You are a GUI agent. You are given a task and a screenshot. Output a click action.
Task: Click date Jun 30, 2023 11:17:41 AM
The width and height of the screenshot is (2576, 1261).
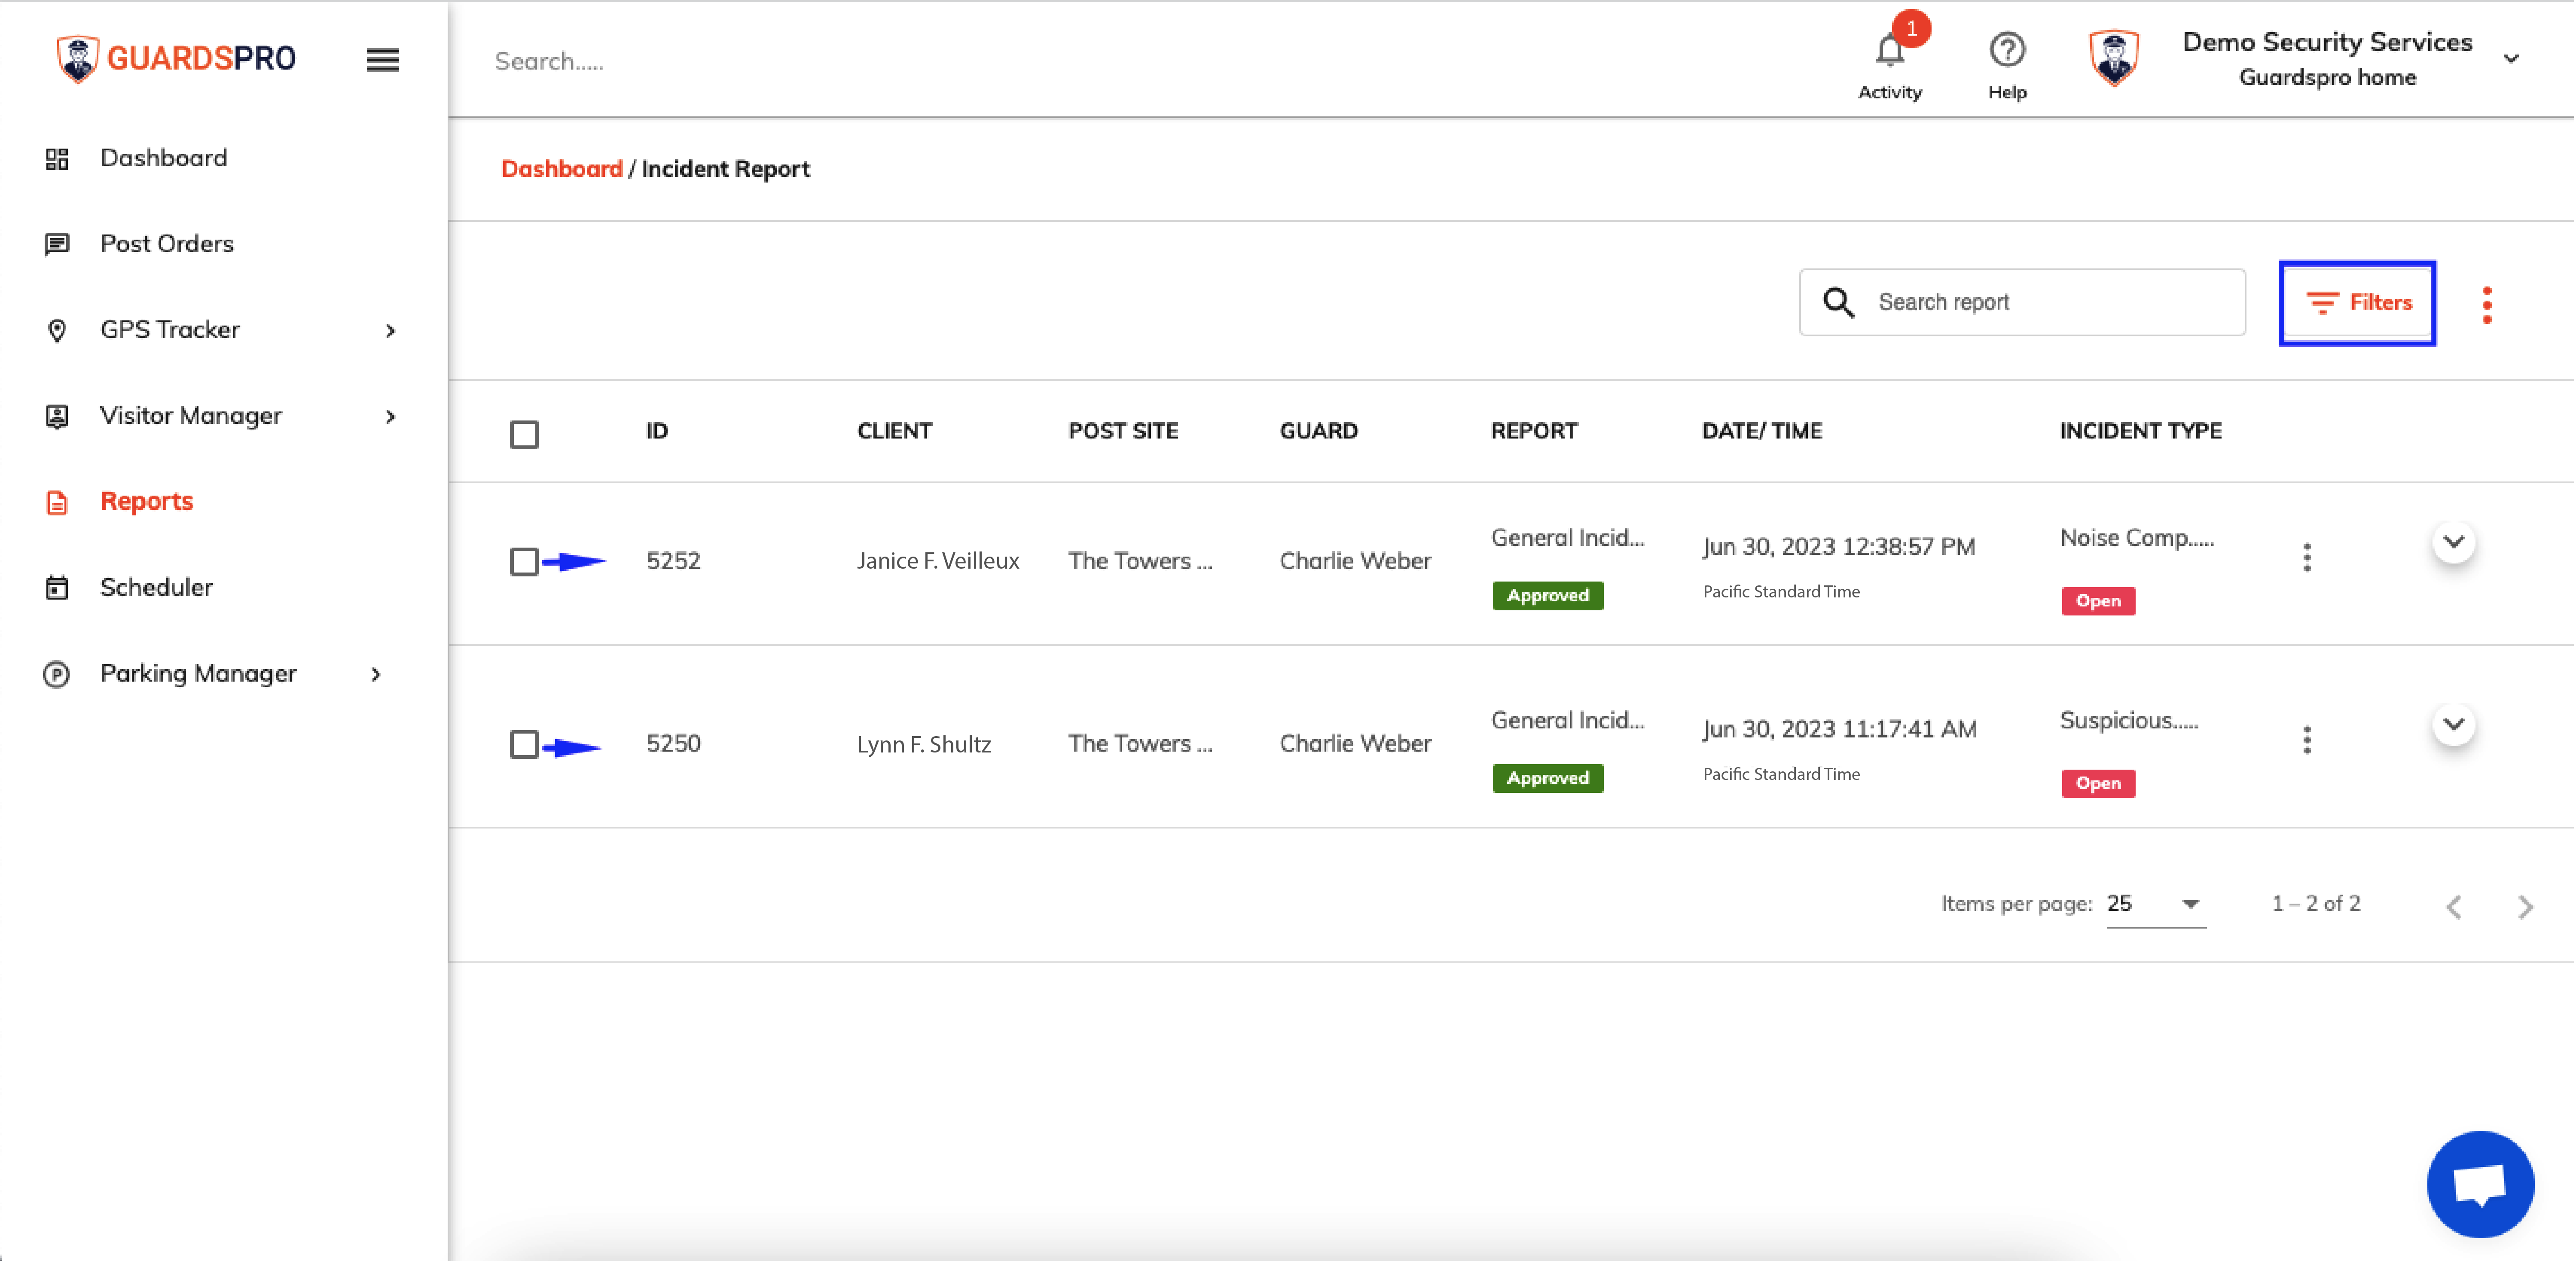click(1839, 730)
